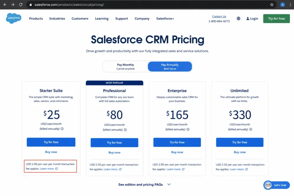294x196 pixels.
Task: Click the $80 Professional price
Action: [x=115, y=115]
